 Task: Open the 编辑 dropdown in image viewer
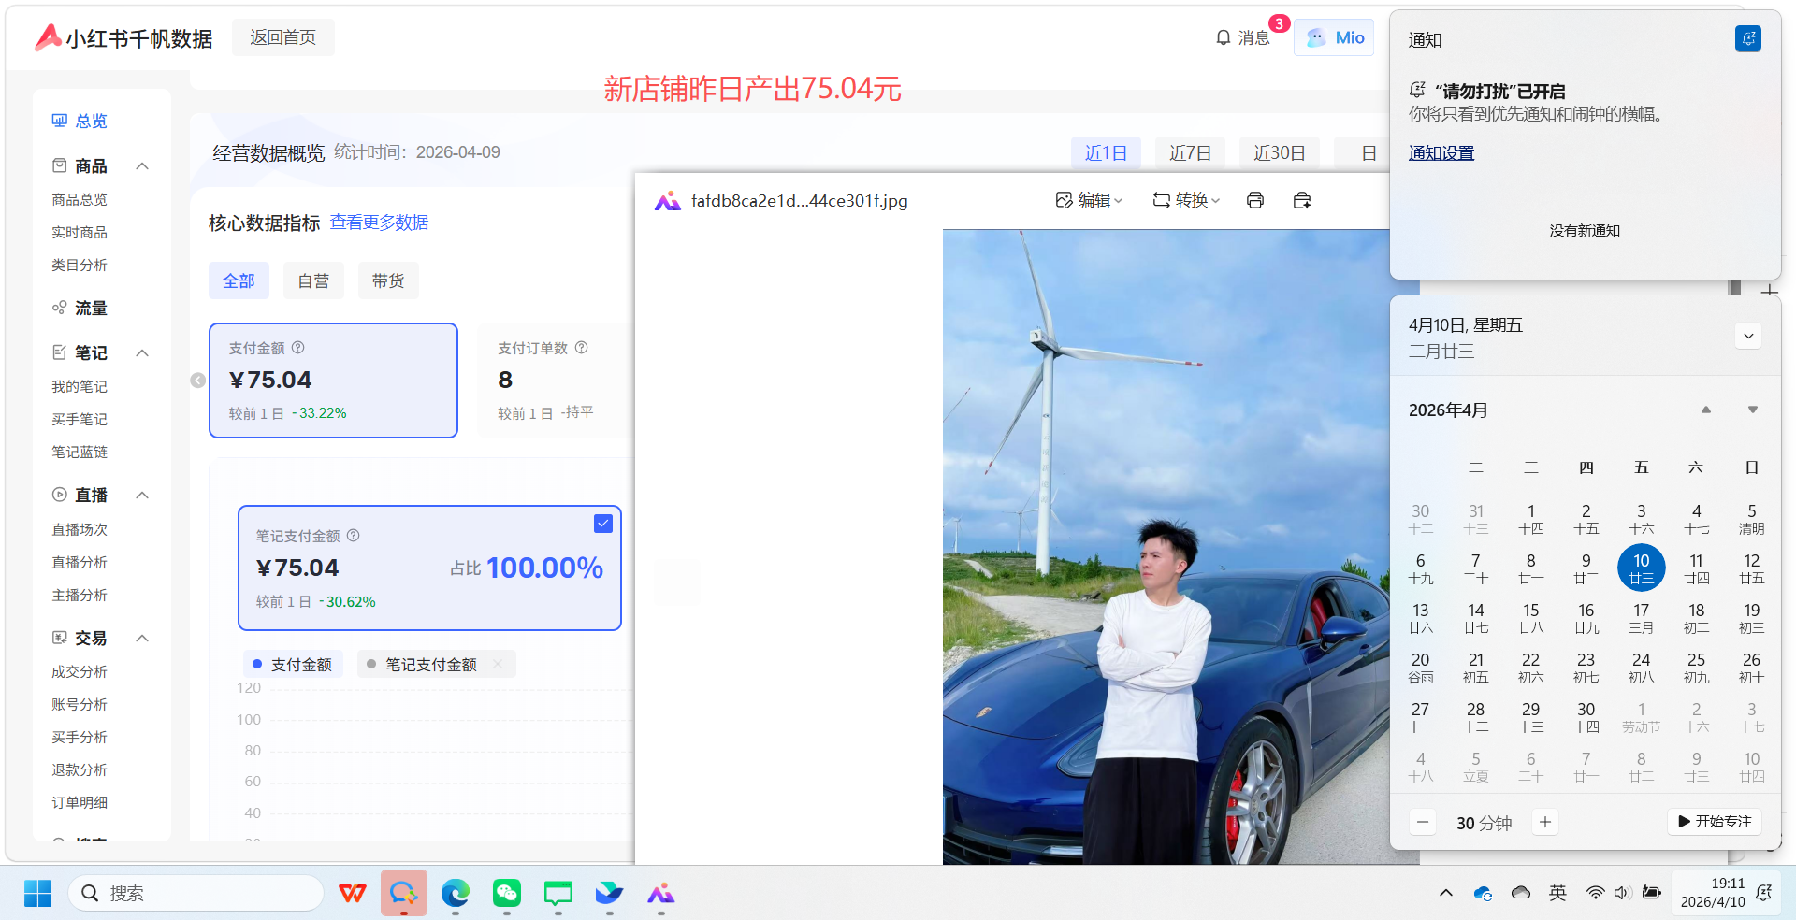[1089, 200]
